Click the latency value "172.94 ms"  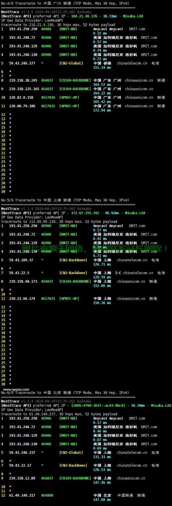point(102,110)
